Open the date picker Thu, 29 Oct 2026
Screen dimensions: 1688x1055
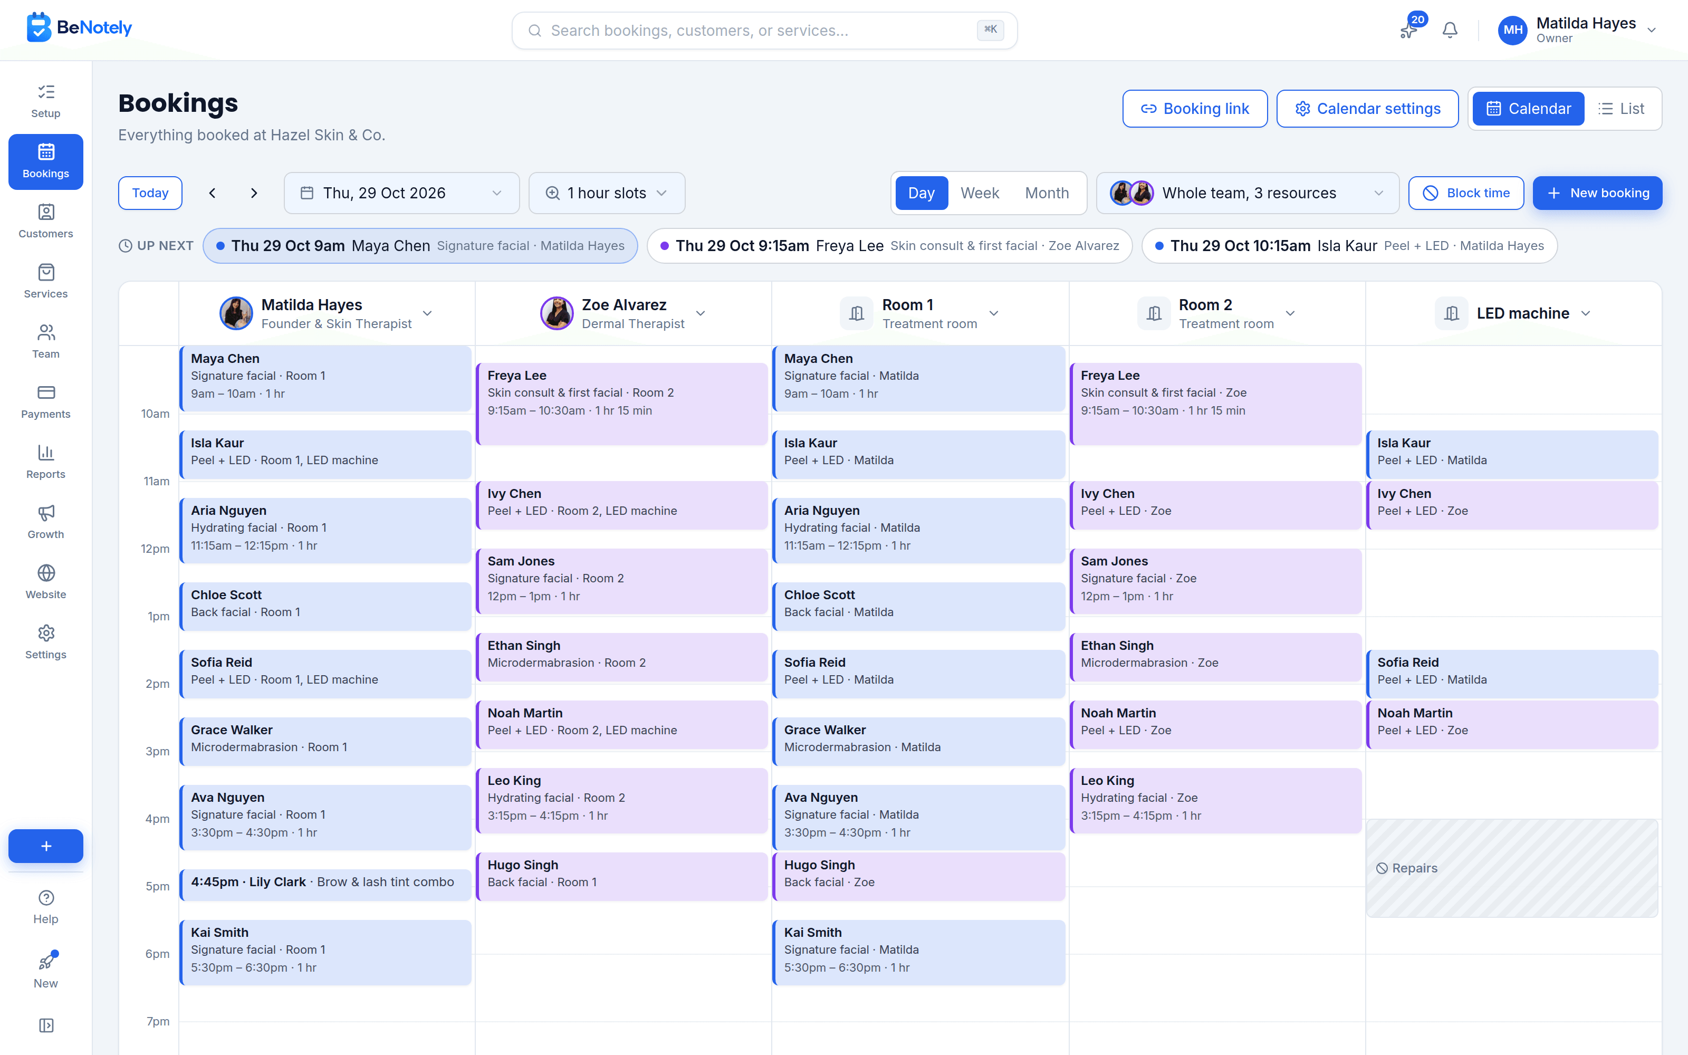tap(402, 193)
